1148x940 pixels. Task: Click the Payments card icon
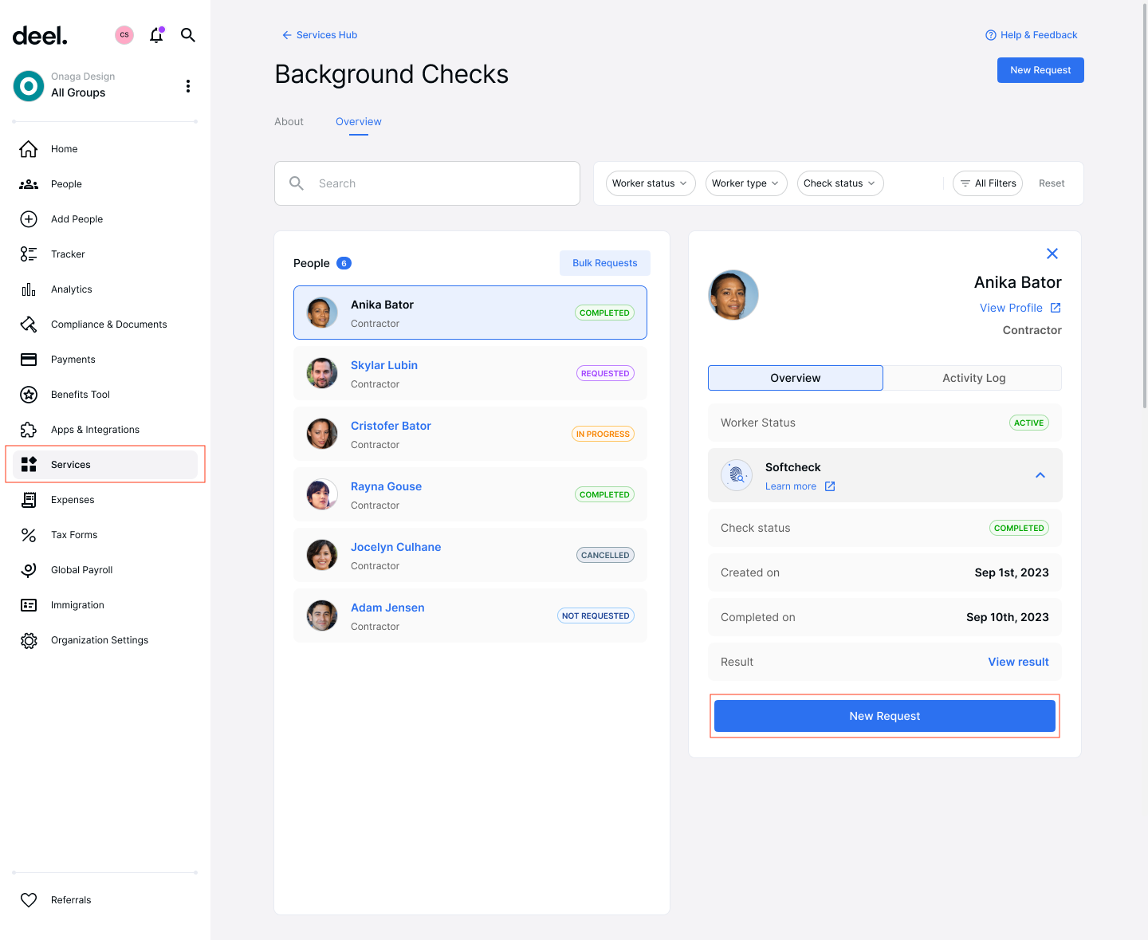[x=29, y=360]
